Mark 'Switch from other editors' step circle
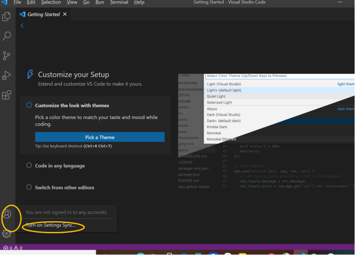The image size is (355, 255). click(x=29, y=187)
